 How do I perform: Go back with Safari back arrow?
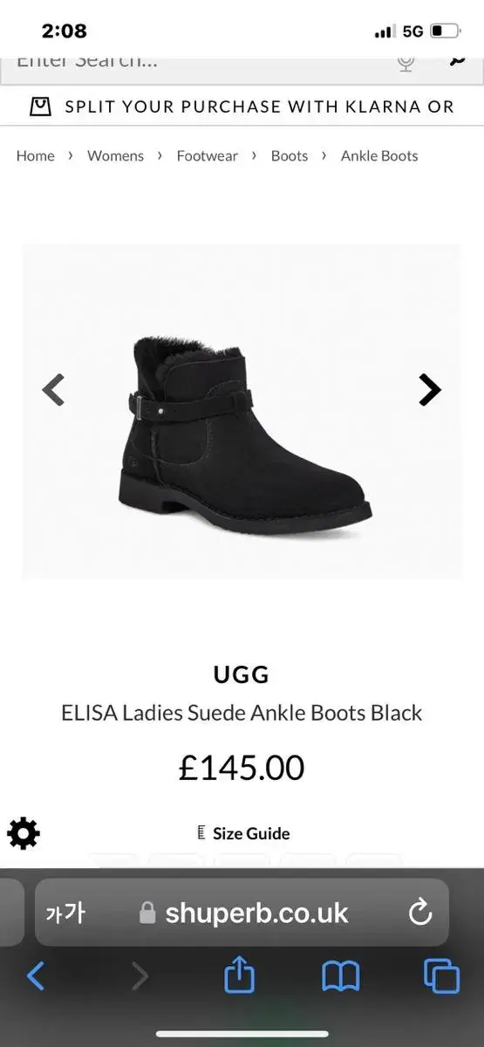(36, 975)
